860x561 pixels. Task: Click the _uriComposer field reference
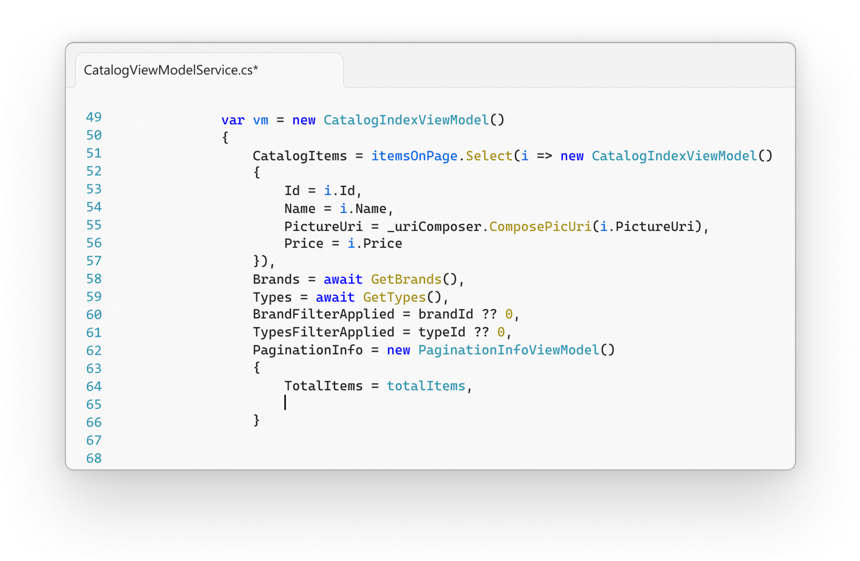point(434,226)
